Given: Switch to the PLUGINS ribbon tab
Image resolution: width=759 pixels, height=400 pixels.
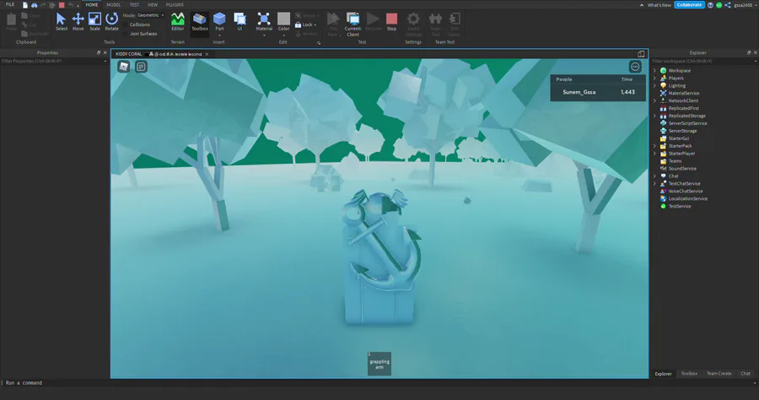Looking at the screenshot, I should point(175,5).
